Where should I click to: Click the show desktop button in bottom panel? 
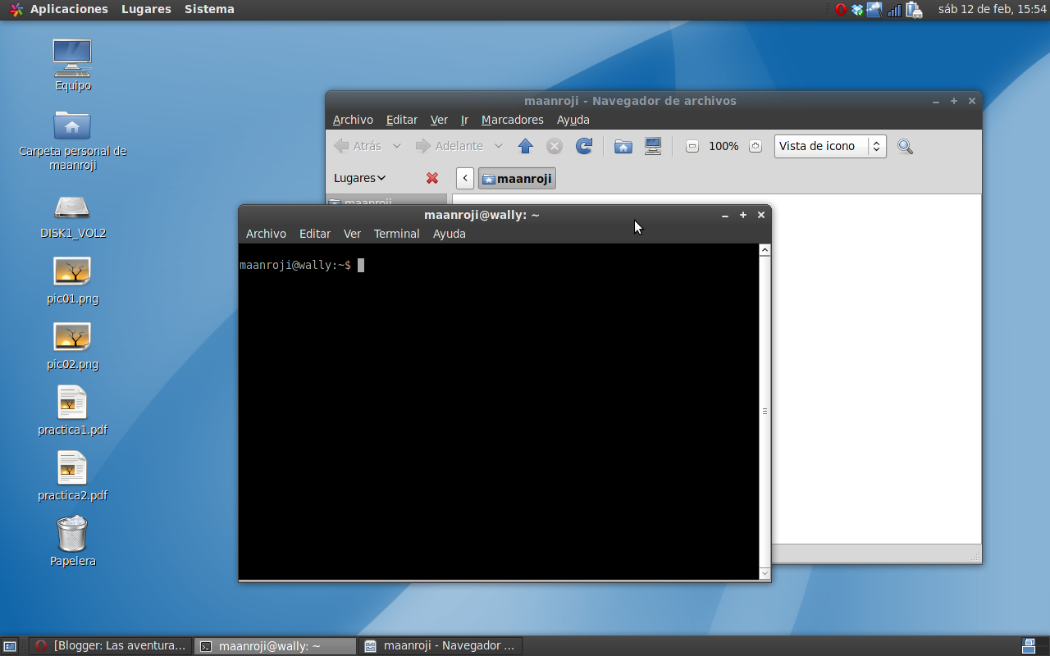pos(10,646)
